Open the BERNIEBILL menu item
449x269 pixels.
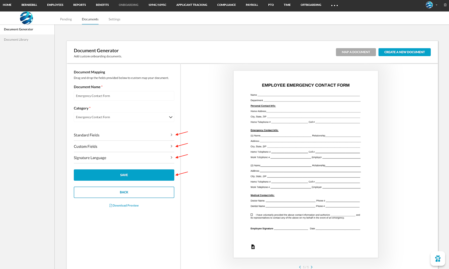pos(29,5)
